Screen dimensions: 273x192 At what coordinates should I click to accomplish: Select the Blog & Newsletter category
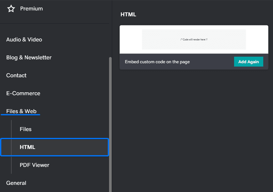[x=29, y=57]
